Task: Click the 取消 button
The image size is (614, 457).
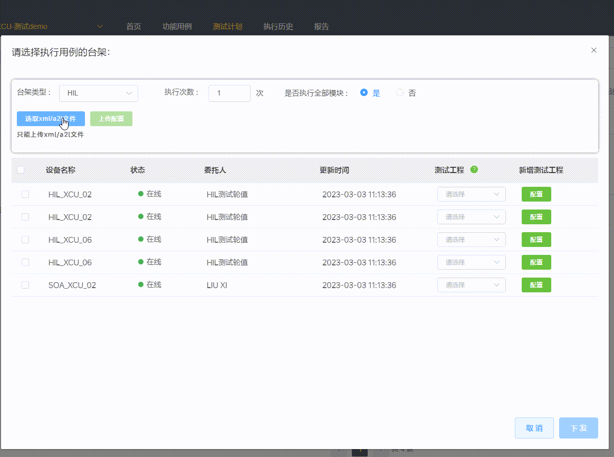Action: point(534,428)
